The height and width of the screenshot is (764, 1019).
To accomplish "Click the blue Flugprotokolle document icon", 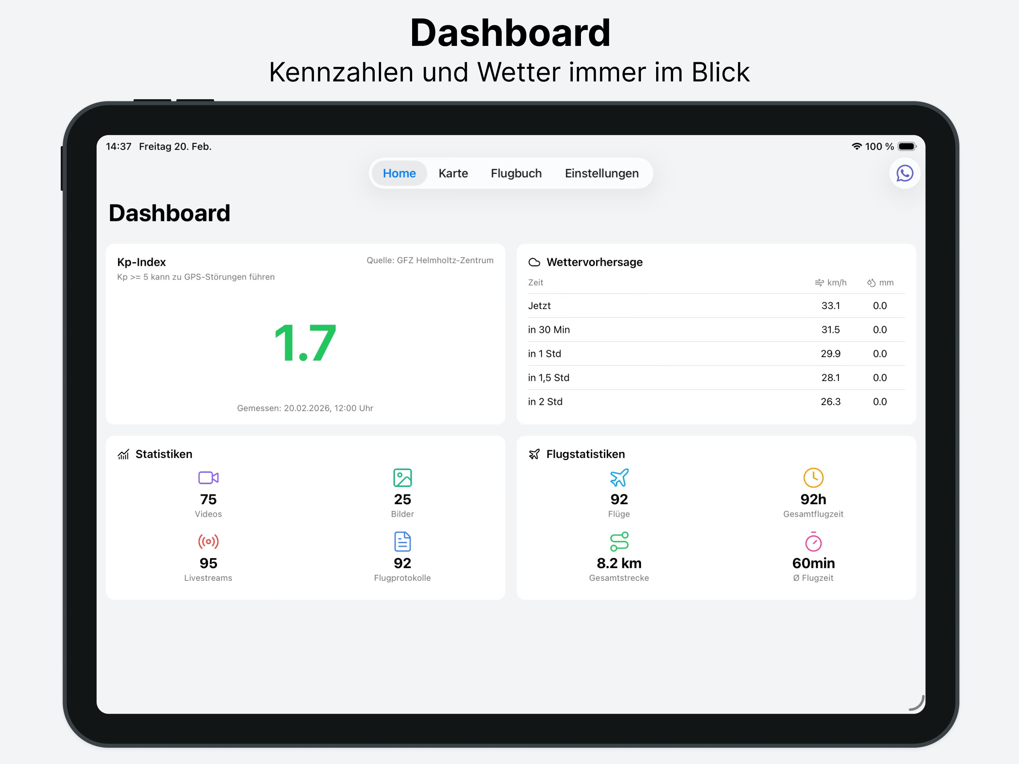I will pyautogui.click(x=402, y=542).
